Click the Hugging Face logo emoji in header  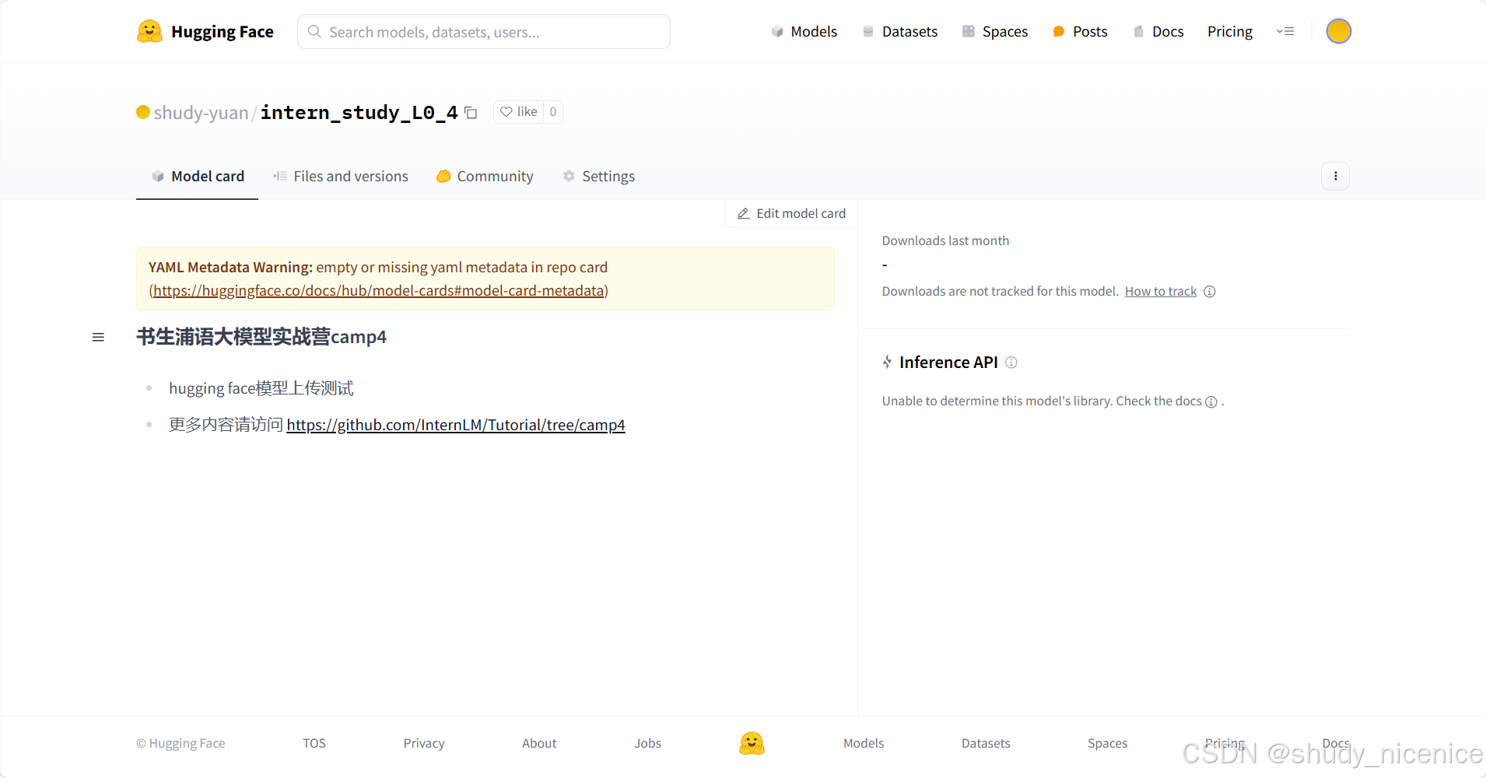tap(149, 31)
